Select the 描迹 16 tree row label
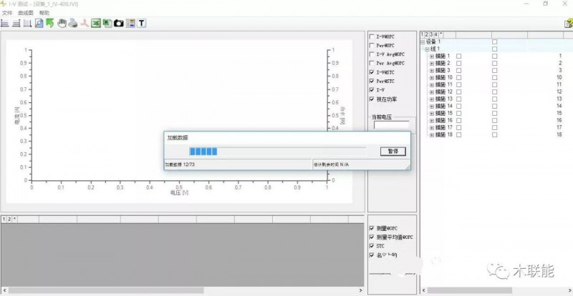Viewport: 573px width, 296px height. click(443, 120)
